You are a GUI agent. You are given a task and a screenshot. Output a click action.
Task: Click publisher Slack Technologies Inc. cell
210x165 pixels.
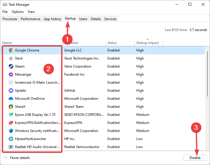(82, 58)
